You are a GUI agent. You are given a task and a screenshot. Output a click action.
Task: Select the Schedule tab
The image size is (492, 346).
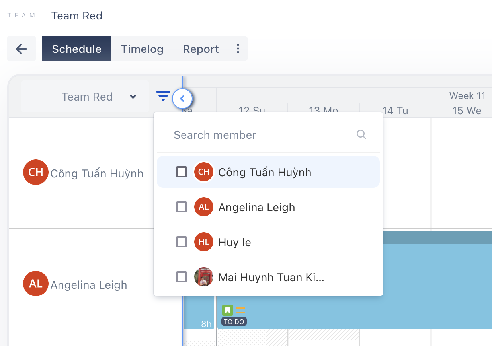coord(76,49)
